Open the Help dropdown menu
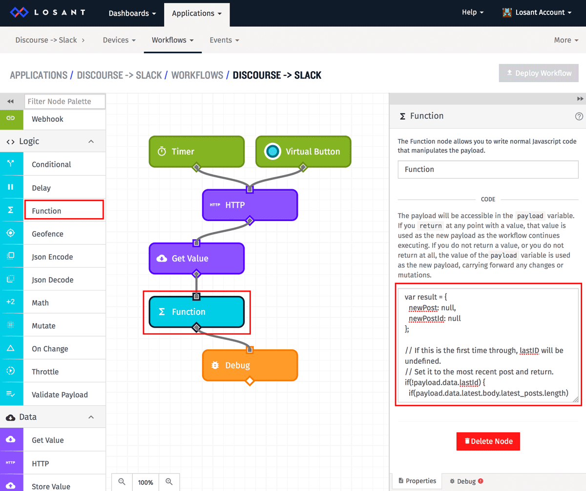586x491 pixels. point(473,12)
